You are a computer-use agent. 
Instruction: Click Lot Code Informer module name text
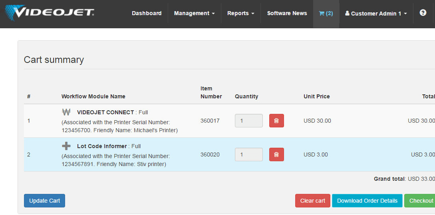(102, 146)
